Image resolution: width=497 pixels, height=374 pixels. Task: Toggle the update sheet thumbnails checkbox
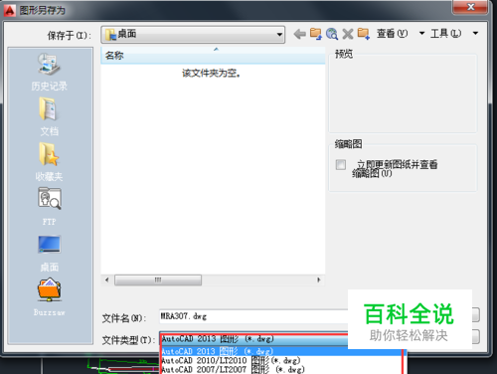(x=341, y=164)
